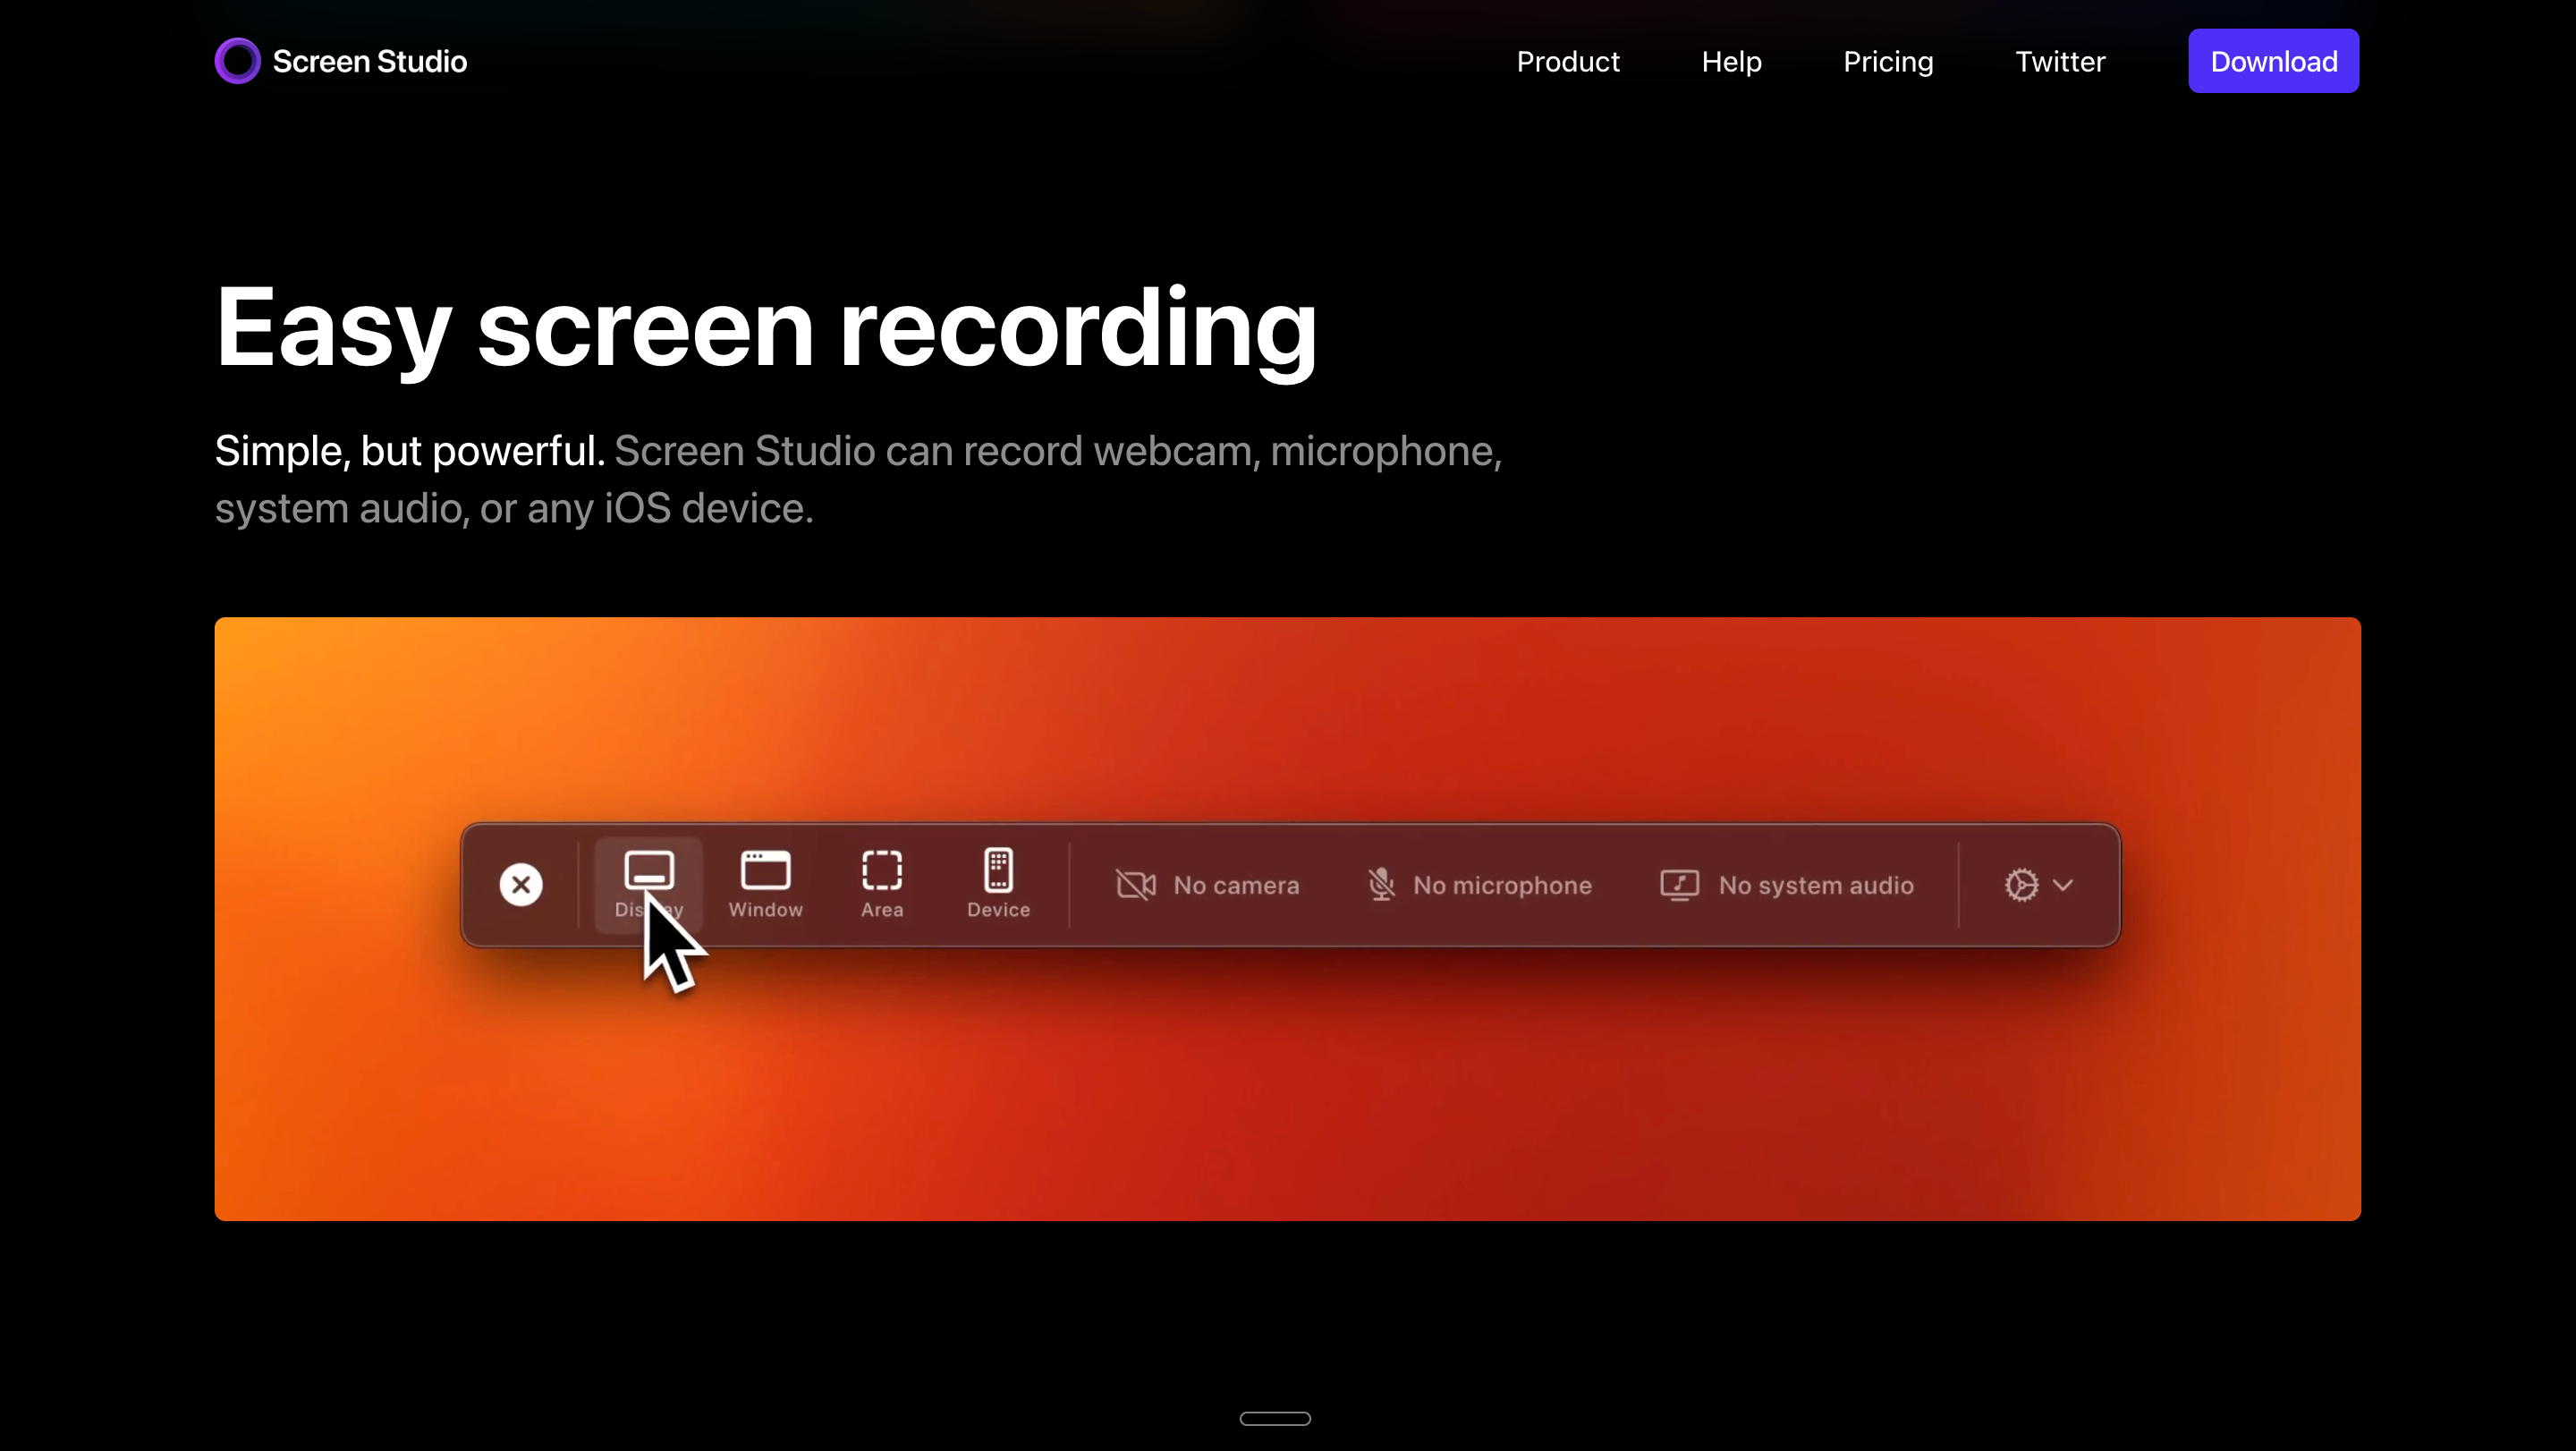The image size is (2576, 1451).
Task: Select the Device recording mode icon
Action: (998, 870)
